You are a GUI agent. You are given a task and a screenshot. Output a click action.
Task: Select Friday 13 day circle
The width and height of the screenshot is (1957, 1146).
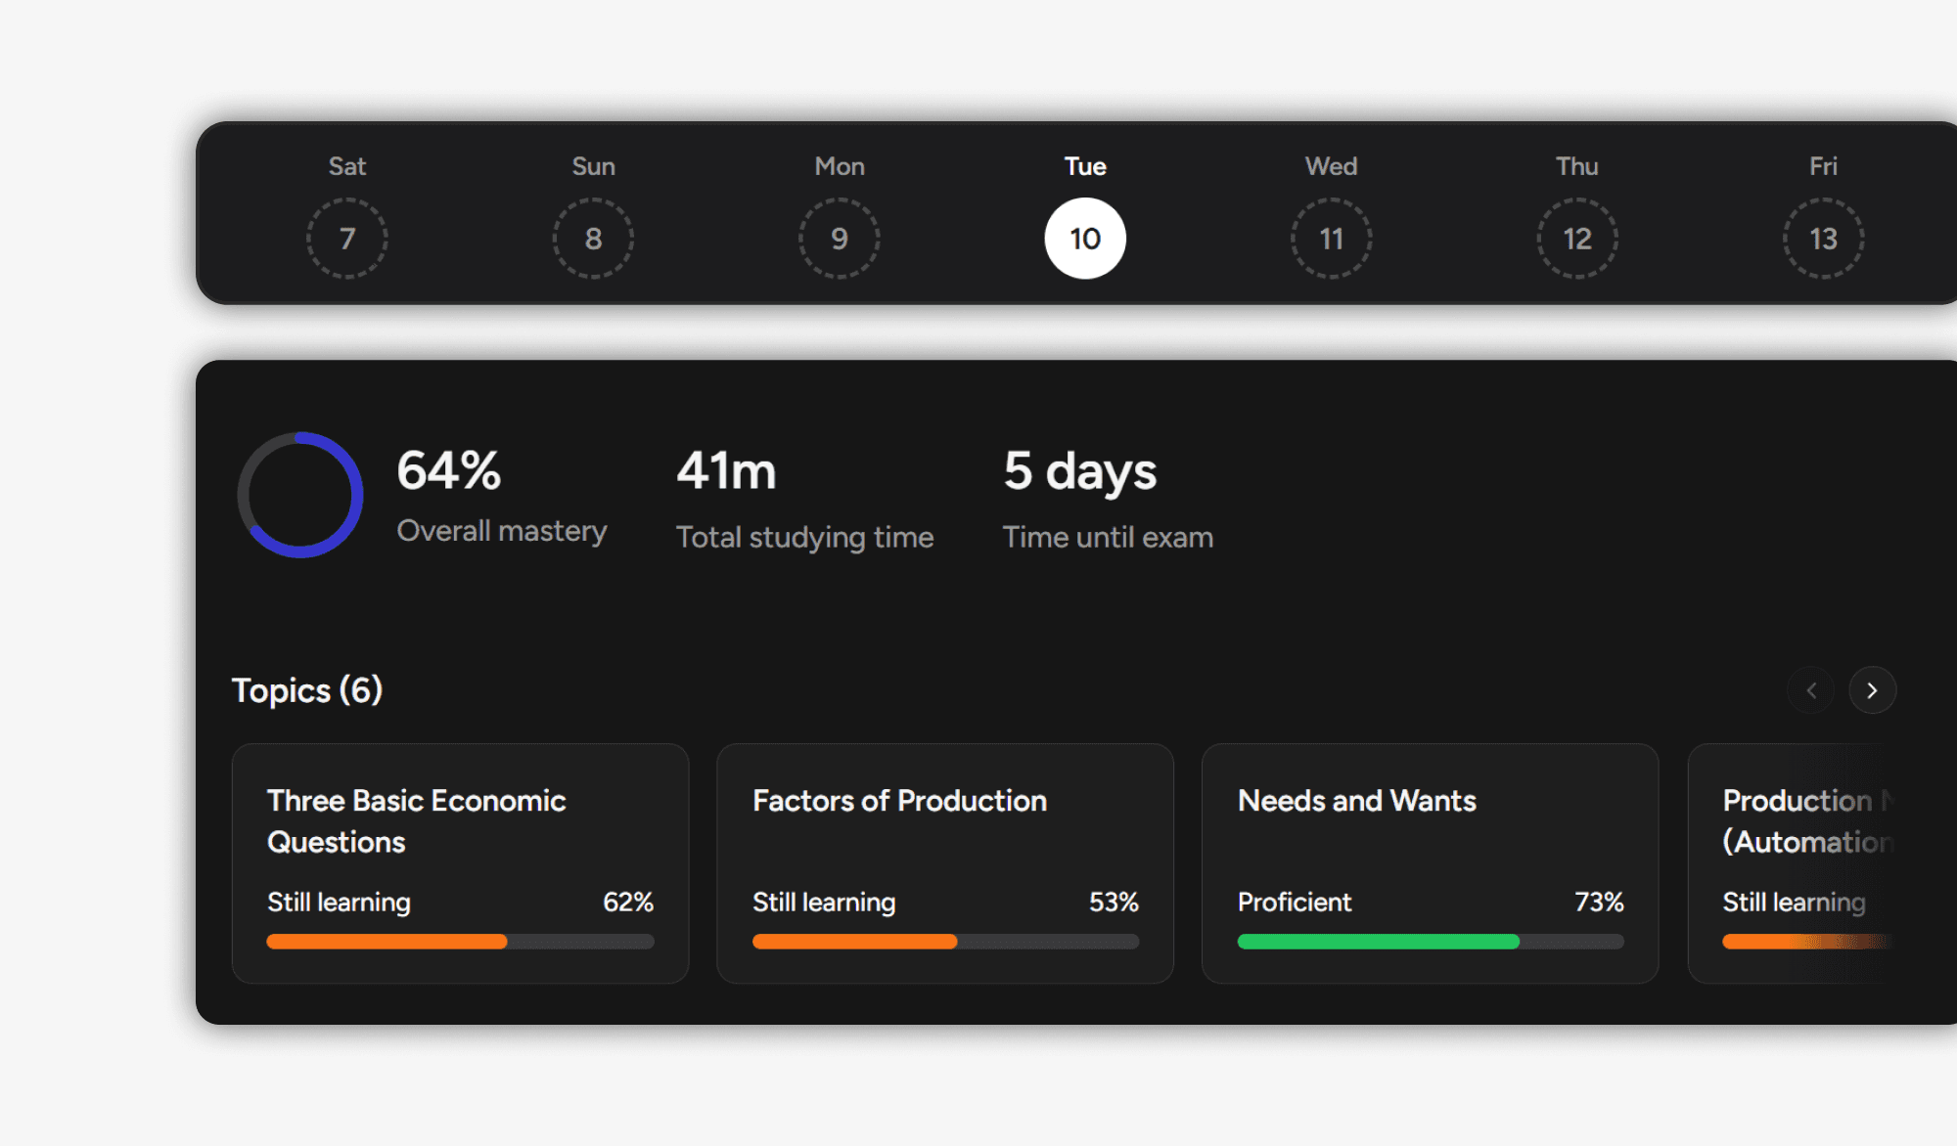[x=1823, y=239]
